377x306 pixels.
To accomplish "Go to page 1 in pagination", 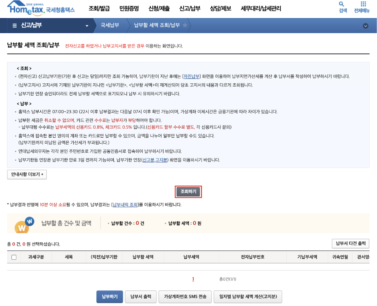I will point(193,279).
